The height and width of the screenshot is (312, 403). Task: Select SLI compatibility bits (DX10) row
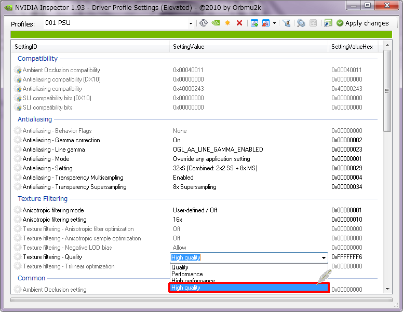click(195, 98)
